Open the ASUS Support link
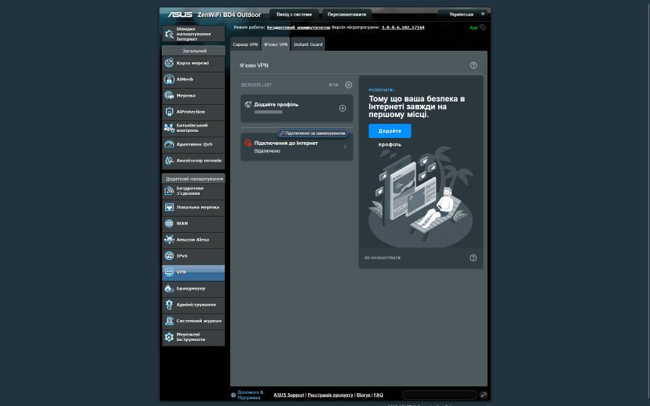The height and width of the screenshot is (406, 650). coord(288,394)
